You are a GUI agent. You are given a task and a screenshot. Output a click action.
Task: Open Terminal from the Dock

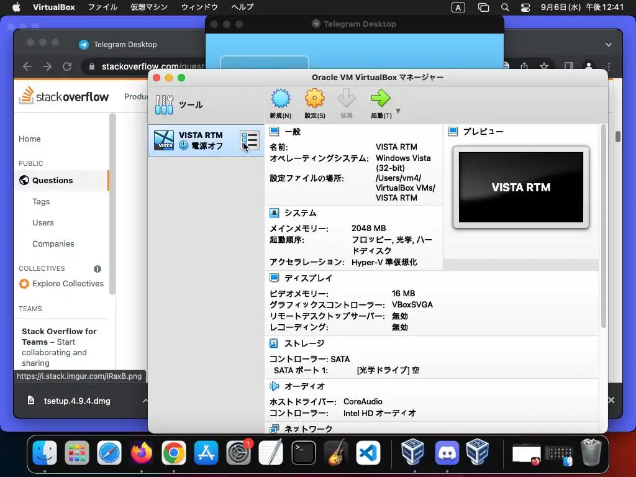[303, 453]
